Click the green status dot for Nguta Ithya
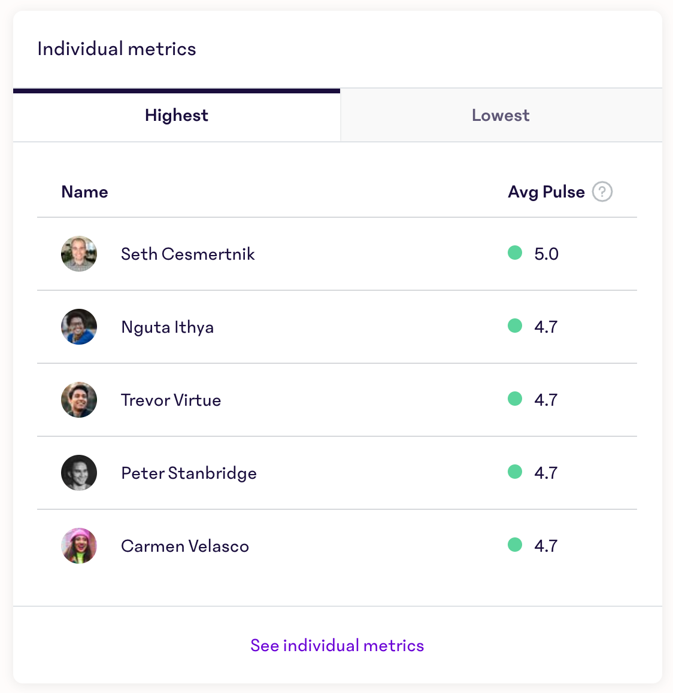673x693 pixels. [514, 326]
